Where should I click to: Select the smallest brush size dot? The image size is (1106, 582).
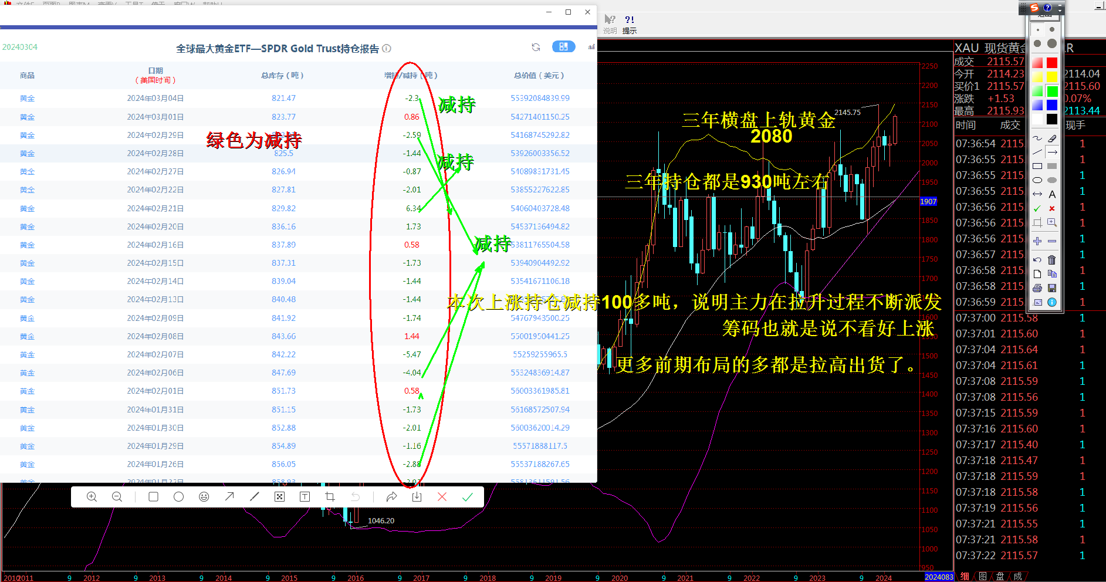coord(1037,29)
